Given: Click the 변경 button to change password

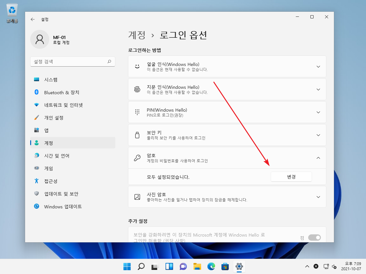Looking at the screenshot, I should pyautogui.click(x=291, y=177).
